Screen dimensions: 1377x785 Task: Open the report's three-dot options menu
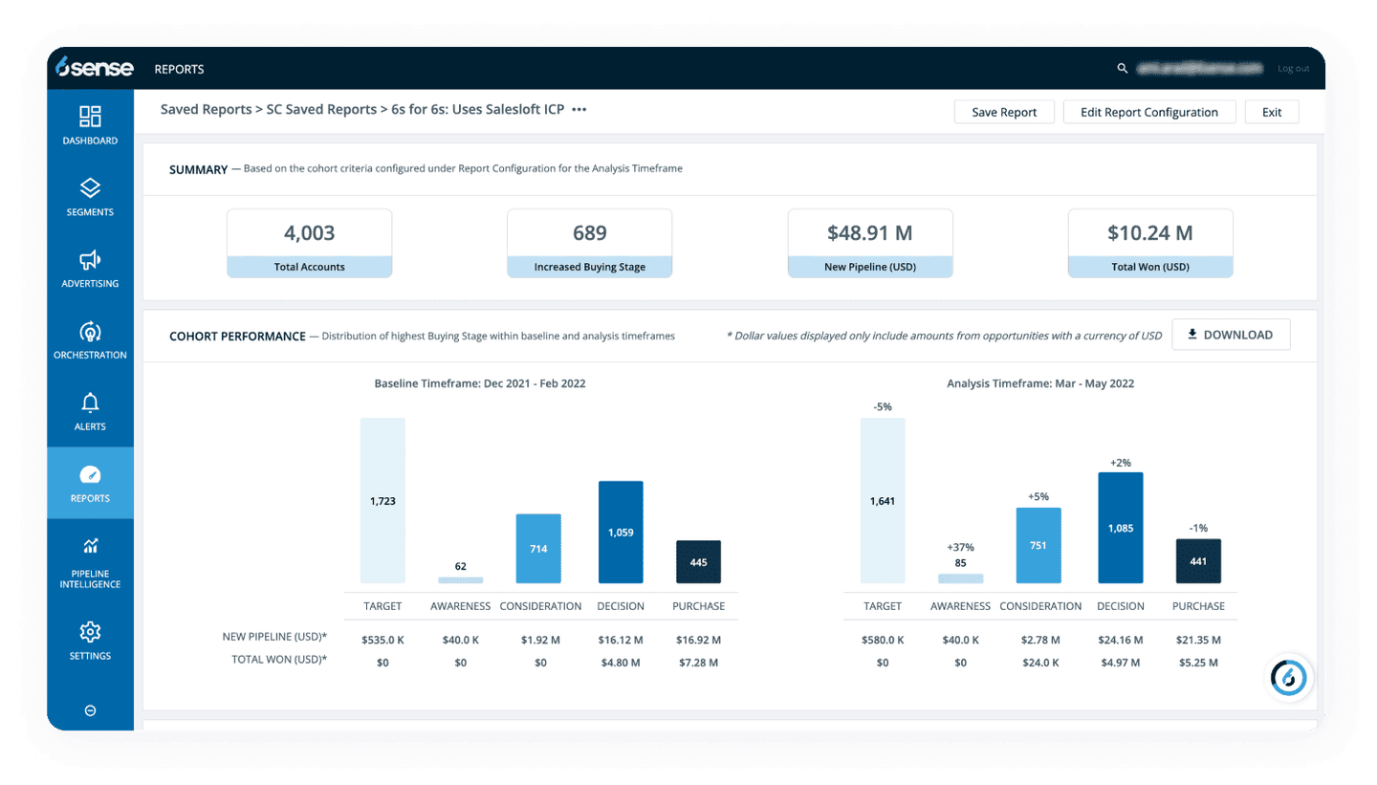[x=579, y=110]
